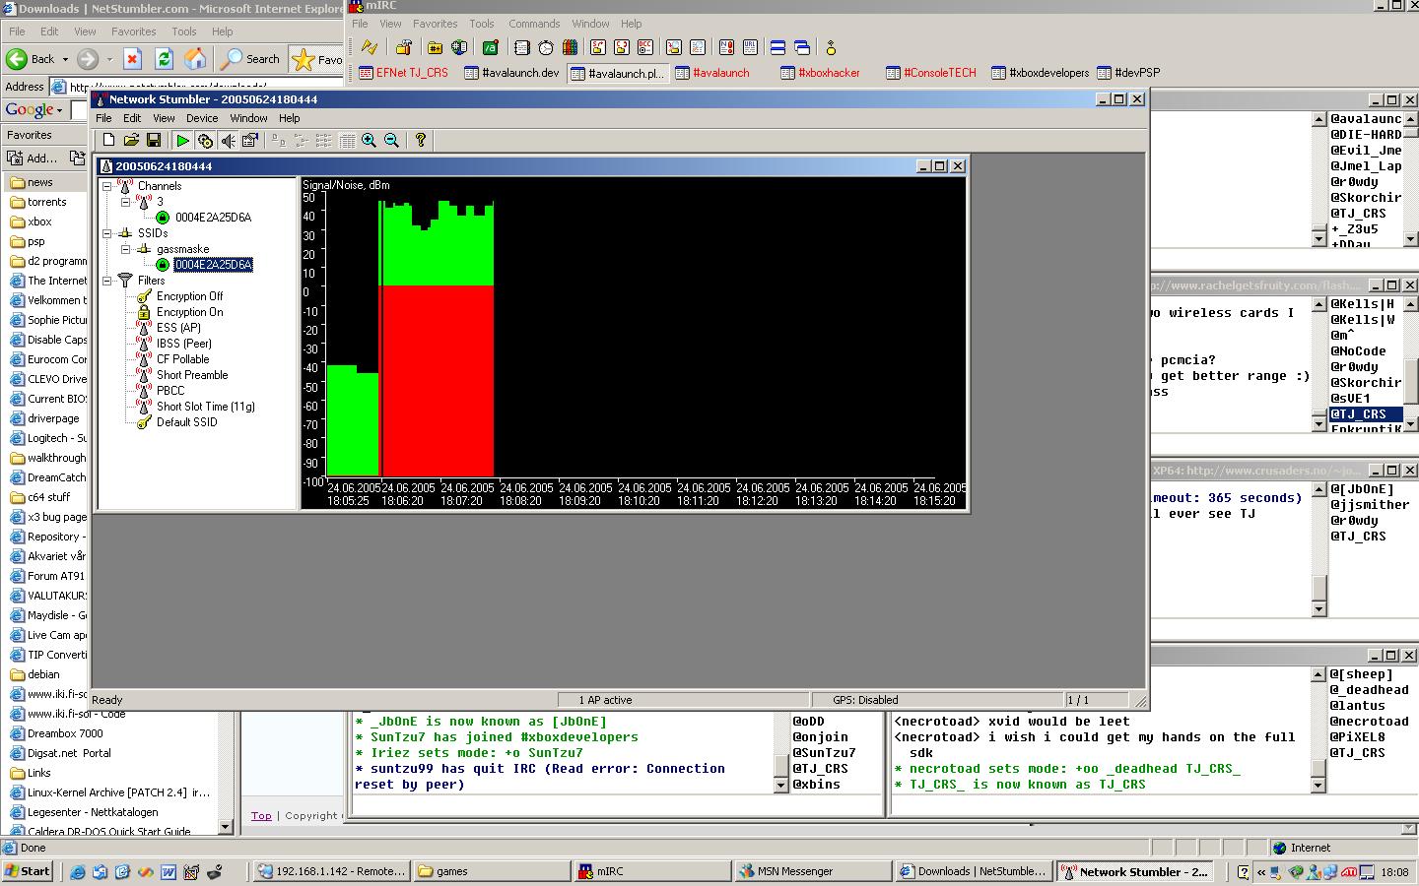Open mIRC DCC options icon

(x=645, y=47)
